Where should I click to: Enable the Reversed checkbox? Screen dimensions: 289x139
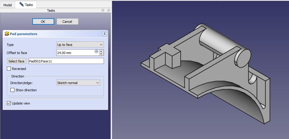click(9, 69)
